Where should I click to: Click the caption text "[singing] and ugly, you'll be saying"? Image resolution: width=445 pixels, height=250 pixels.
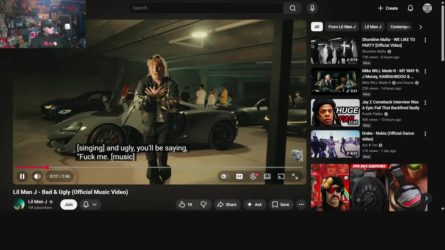pos(132,148)
